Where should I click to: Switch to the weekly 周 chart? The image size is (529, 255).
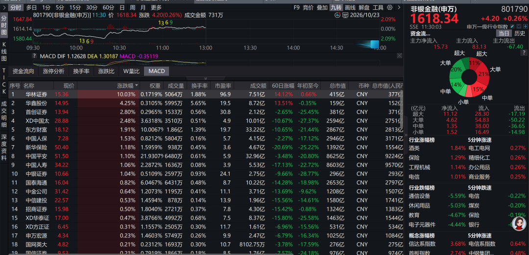point(133,7)
